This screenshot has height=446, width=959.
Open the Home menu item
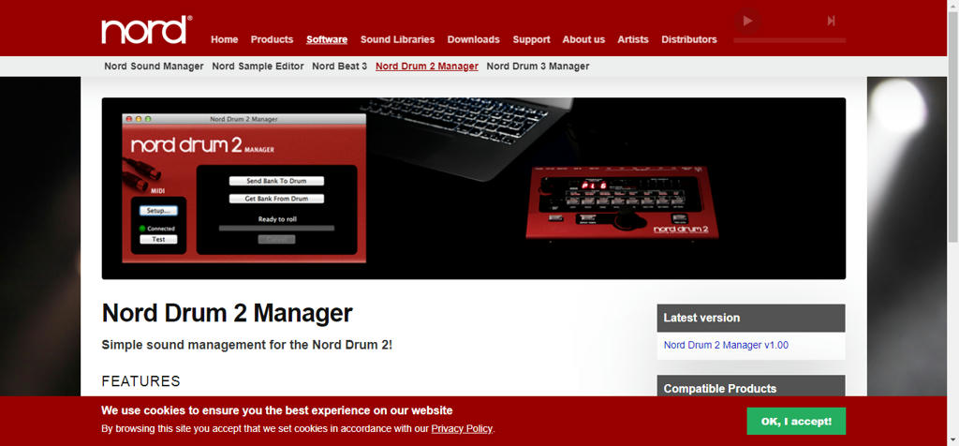[225, 39]
